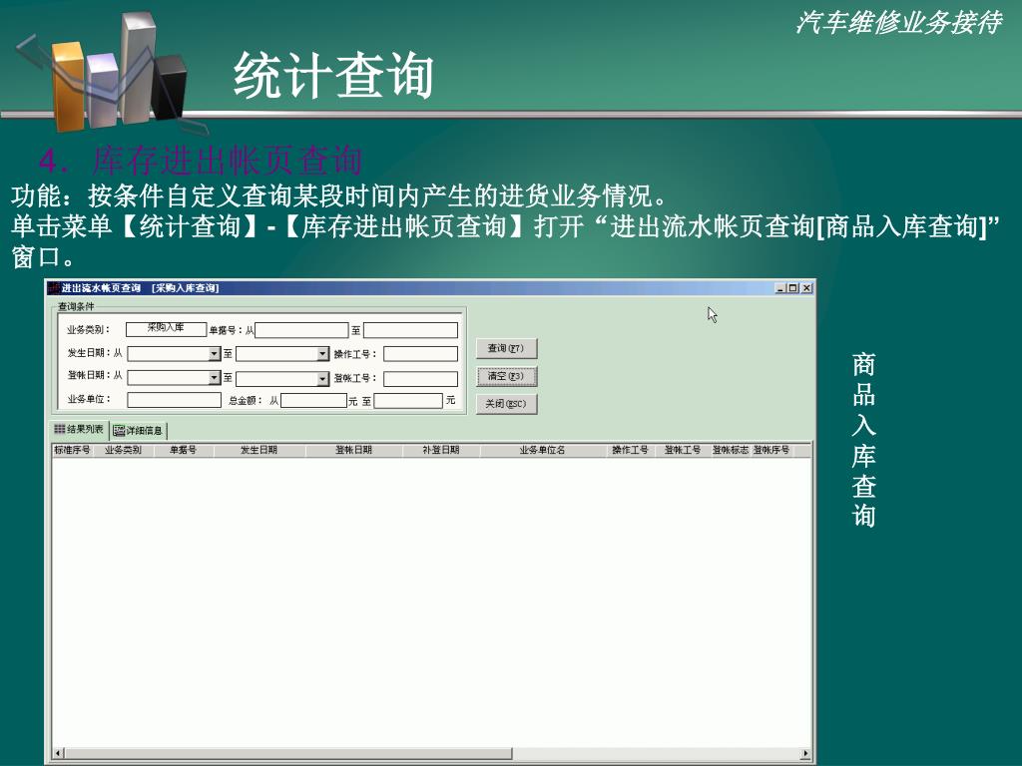The width and height of the screenshot is (1022, 766).
Task: Click the 登帐日期 'to' date box
Action: (282, 378)
